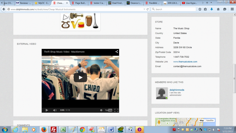Screen dimensions: 236x133
Task: Click the browser Search field
Action: pyautogui.click(x=174, y=9)
